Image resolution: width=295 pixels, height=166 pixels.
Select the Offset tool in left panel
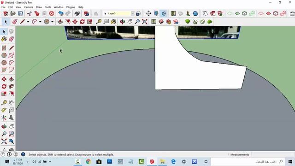pos(11,94)
